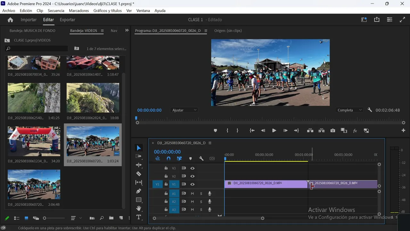410x231 pixels.
Task: Switch to the Bandeja: MUSICA DE FONDO tab
Action: 32,31
